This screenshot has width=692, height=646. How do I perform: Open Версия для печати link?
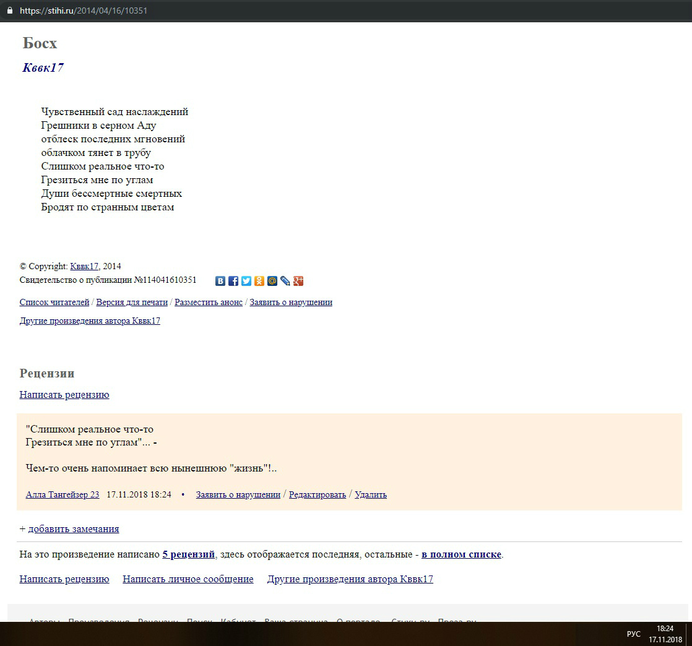tap(132, 303)
